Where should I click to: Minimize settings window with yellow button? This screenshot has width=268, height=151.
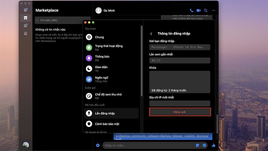point(89,22)
